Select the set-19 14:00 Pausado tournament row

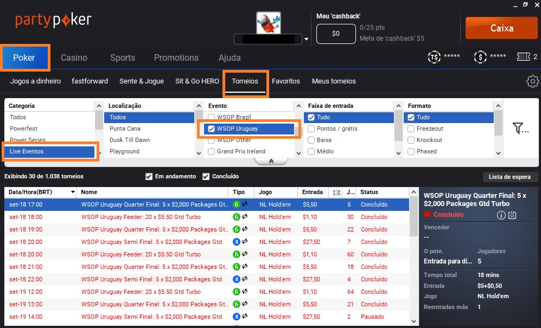tap(207, 317)
